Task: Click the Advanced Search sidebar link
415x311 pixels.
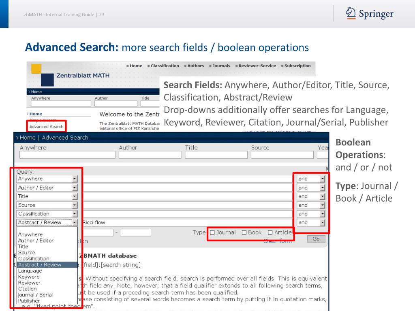Action: 46,127
